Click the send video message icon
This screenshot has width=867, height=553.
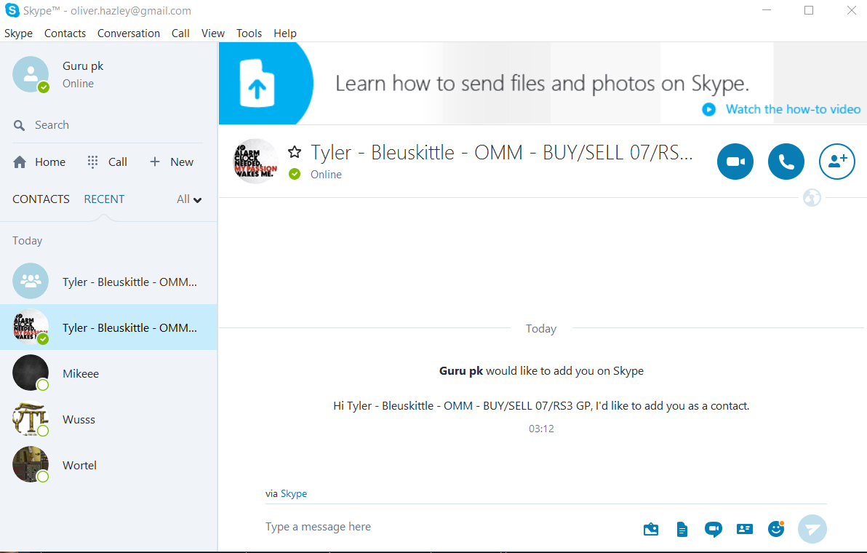713,529
